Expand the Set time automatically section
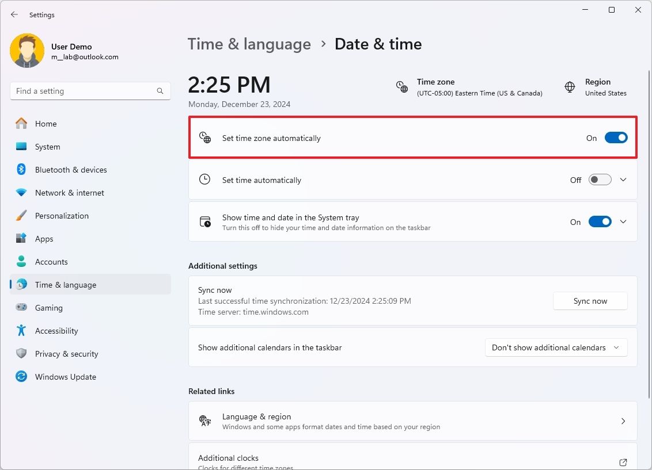The width and height of the screenshot is (652, 470). click(623, 179)
